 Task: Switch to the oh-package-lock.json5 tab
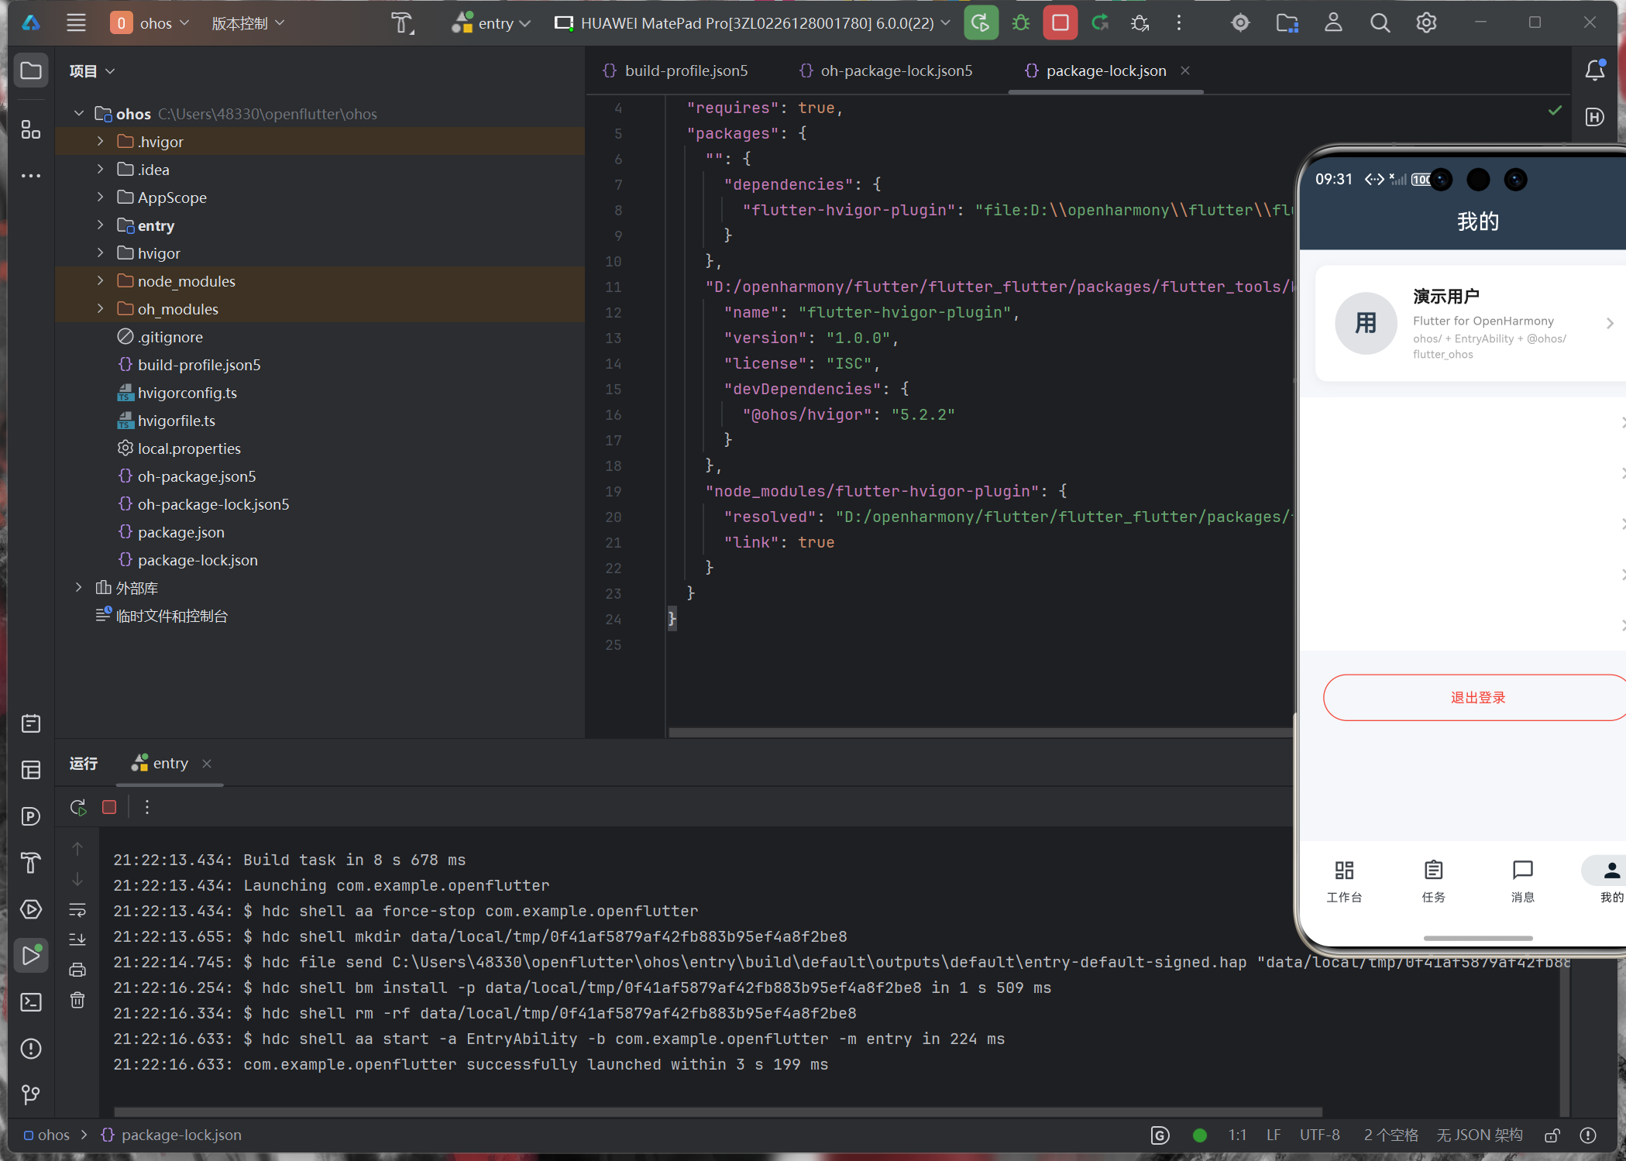coord(896,70)
